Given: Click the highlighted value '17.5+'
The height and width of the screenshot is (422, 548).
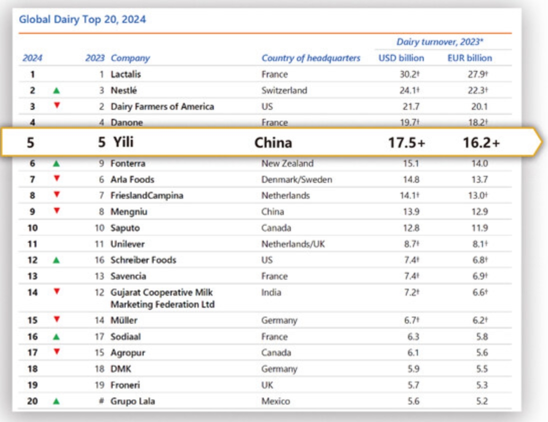Looking at the screenshot, I should point(407,143).
